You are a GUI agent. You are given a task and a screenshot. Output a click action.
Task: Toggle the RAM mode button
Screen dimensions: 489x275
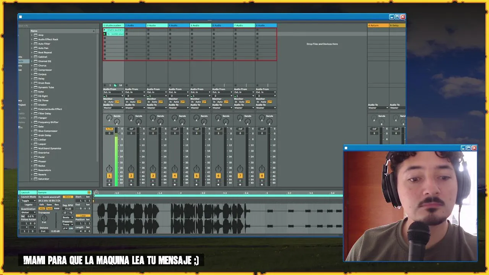pos(57,209)
